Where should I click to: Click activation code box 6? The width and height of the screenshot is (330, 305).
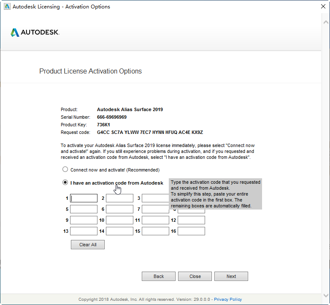(x=119, y=209)
